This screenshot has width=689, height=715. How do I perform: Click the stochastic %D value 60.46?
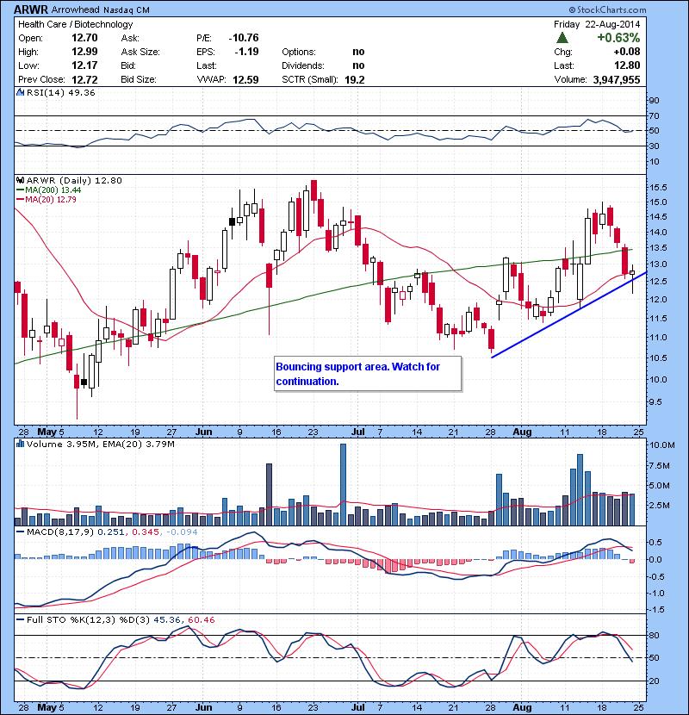coord(201,620)
